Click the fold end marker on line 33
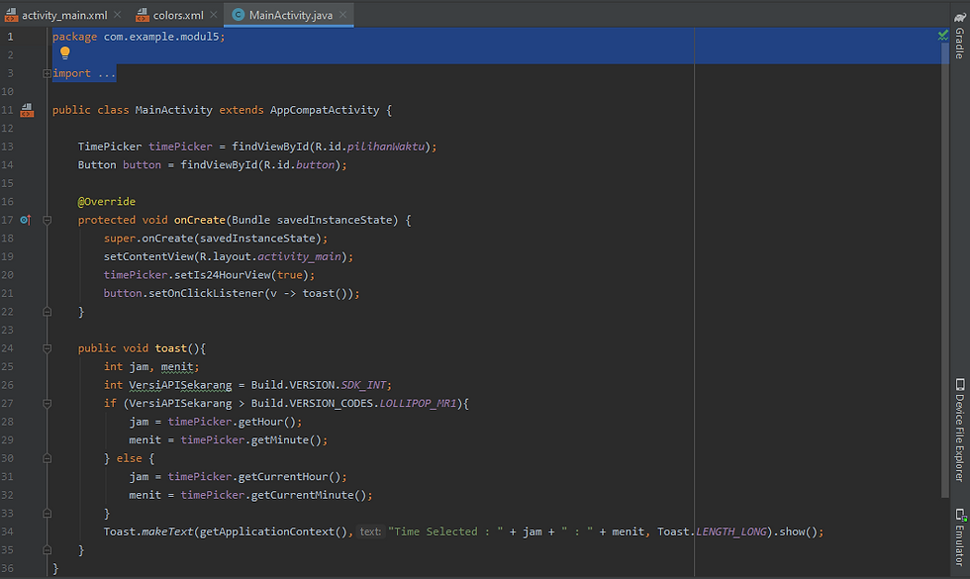The height and width of the screenshot is (579, 970). click(48, 514)
